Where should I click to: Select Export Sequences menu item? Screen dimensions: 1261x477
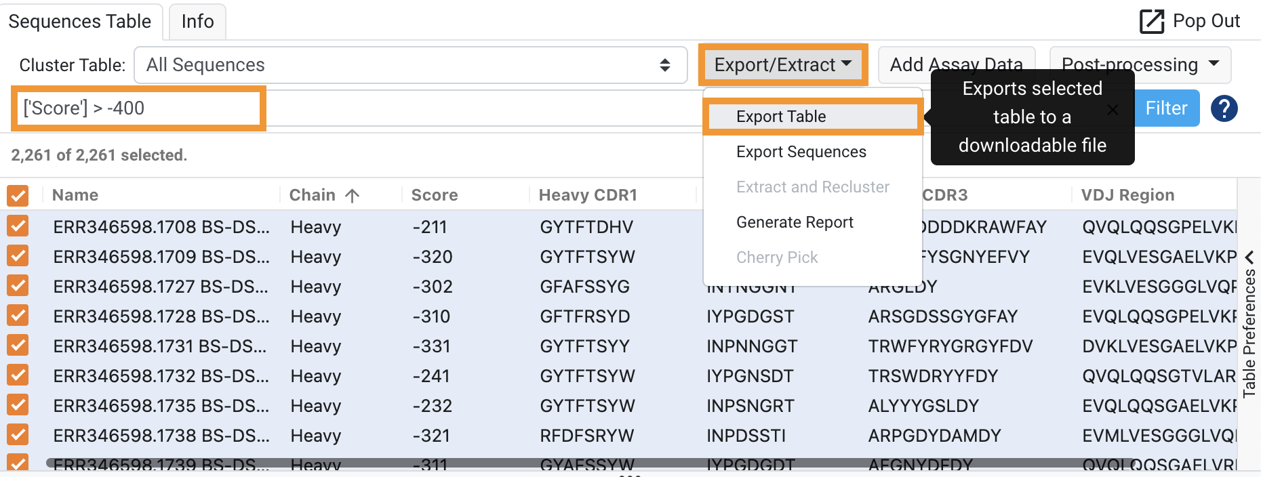click(x=801, y=152)
